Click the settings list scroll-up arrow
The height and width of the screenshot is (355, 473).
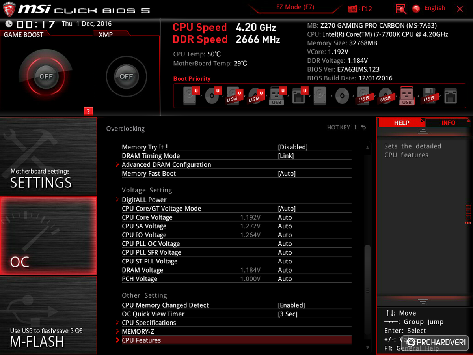point(368,148)
